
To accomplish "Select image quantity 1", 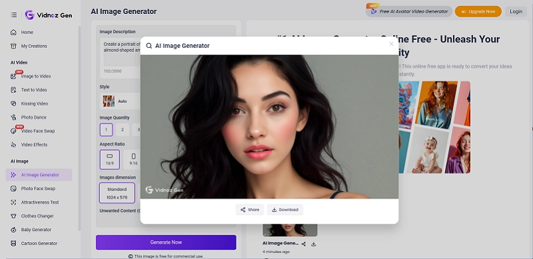I will [106, 129].
